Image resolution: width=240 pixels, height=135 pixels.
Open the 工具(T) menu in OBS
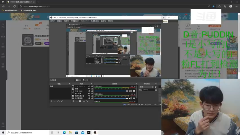click(103, 21)
